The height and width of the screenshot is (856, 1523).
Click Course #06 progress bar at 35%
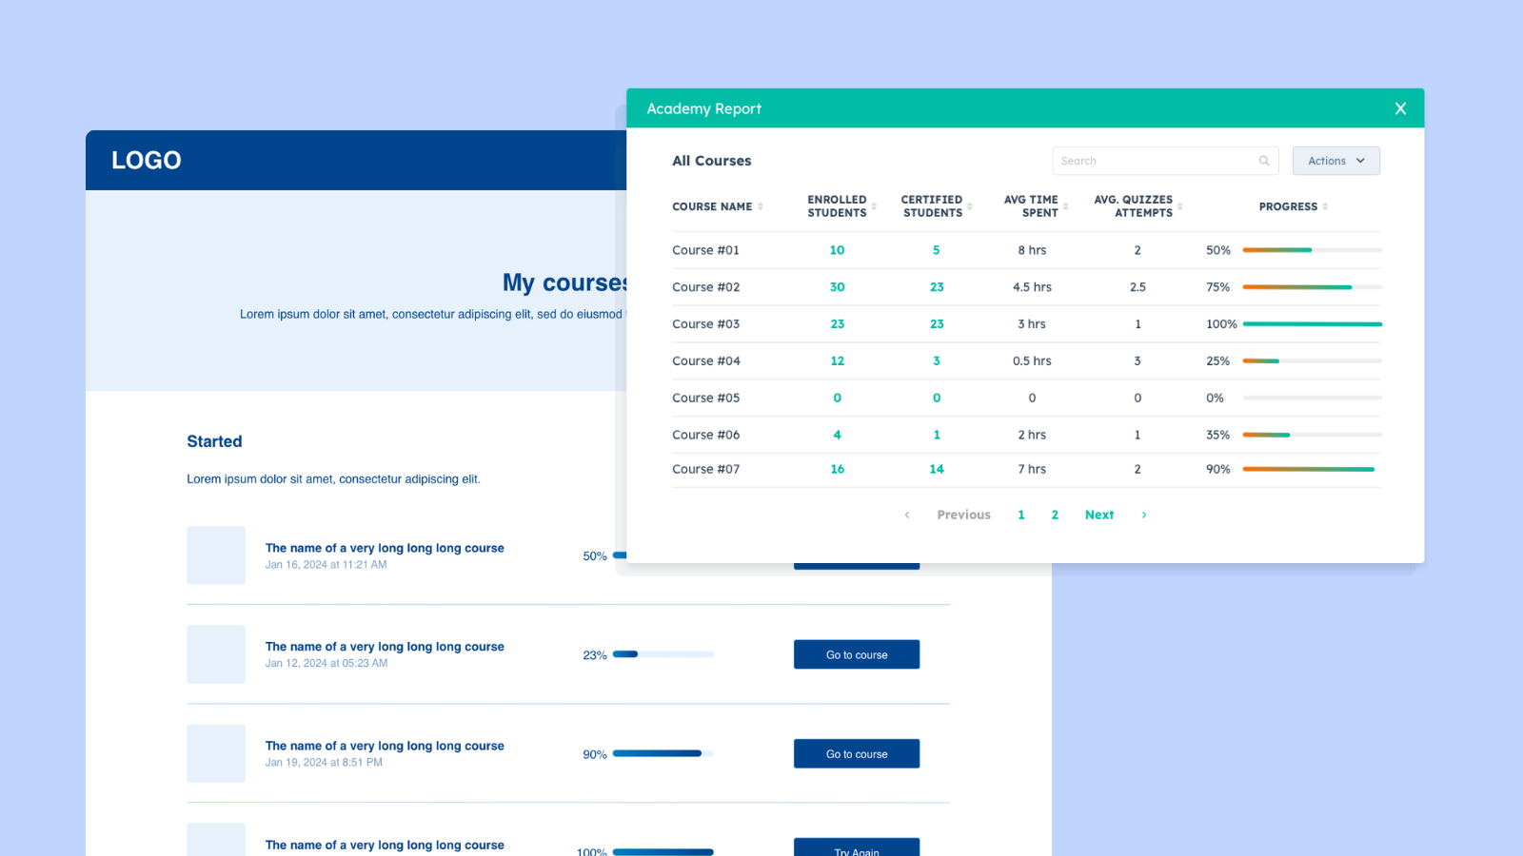click(x=1312, y=435)
